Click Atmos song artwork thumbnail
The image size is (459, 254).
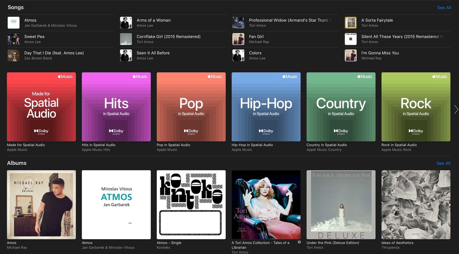click(14, 23)
